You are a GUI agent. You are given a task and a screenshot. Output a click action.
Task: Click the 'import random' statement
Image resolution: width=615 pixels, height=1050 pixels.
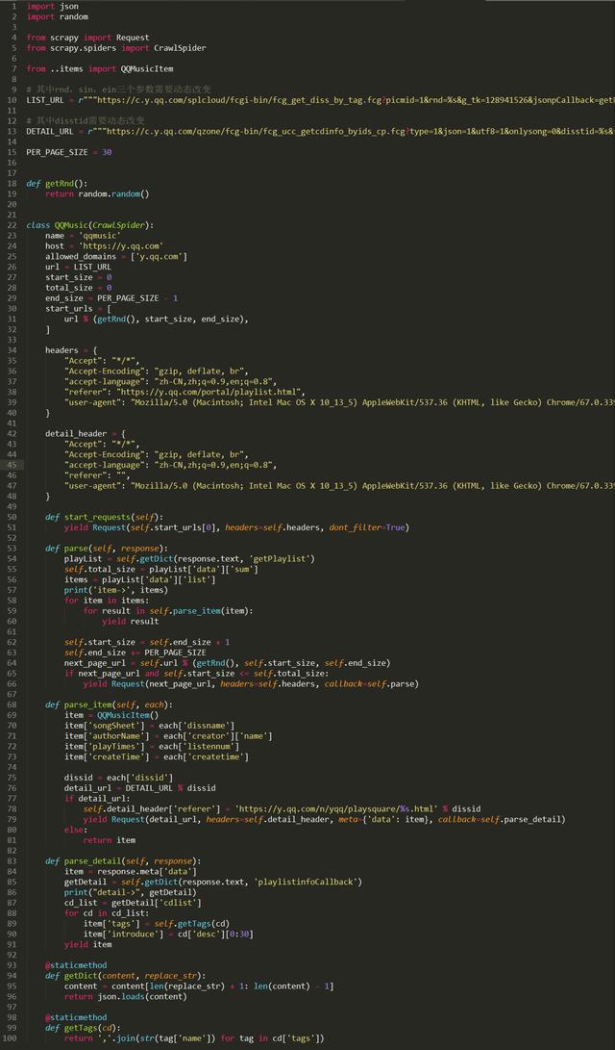click(57, 16)
